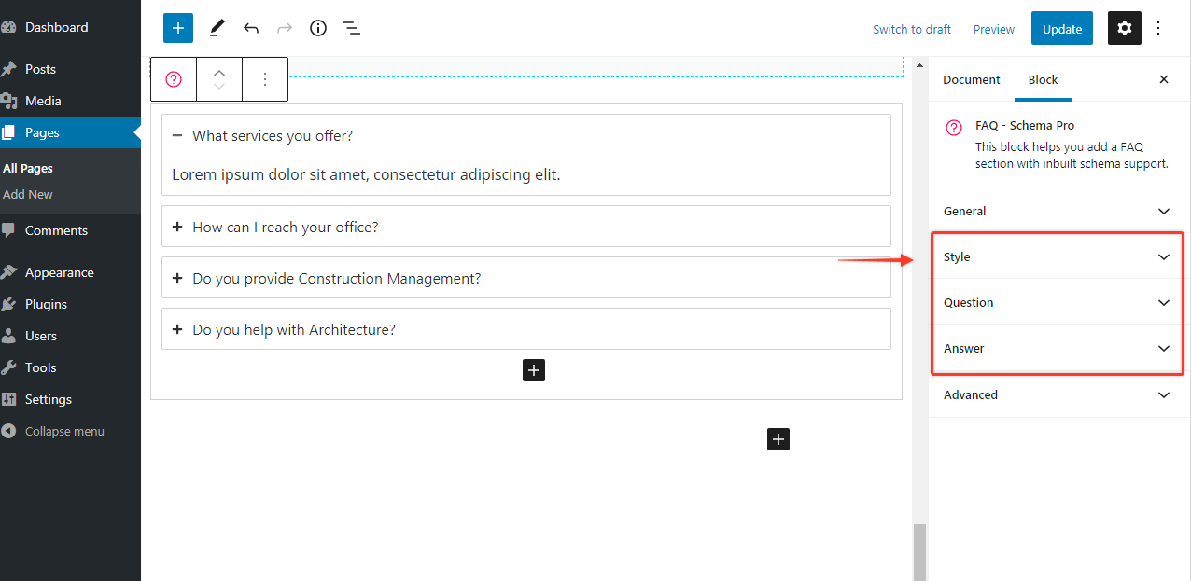
Task: Click the editor settings gear icon
Action: pos(1124,28)
